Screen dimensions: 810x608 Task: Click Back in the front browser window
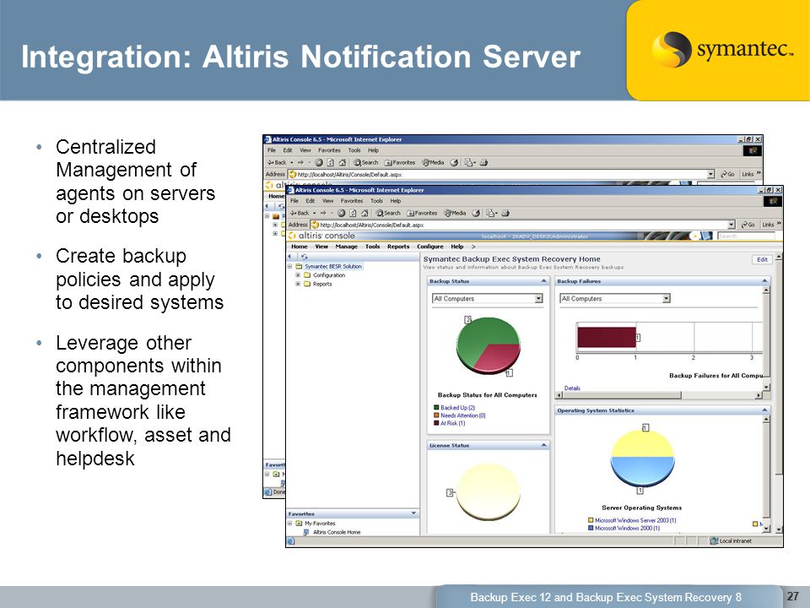[x=300, y=213]
